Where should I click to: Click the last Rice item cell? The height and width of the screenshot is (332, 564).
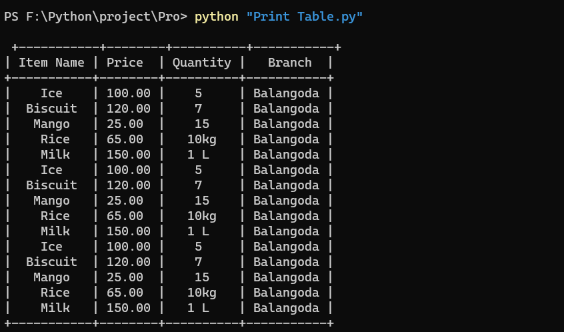click(x=55, y=293)
